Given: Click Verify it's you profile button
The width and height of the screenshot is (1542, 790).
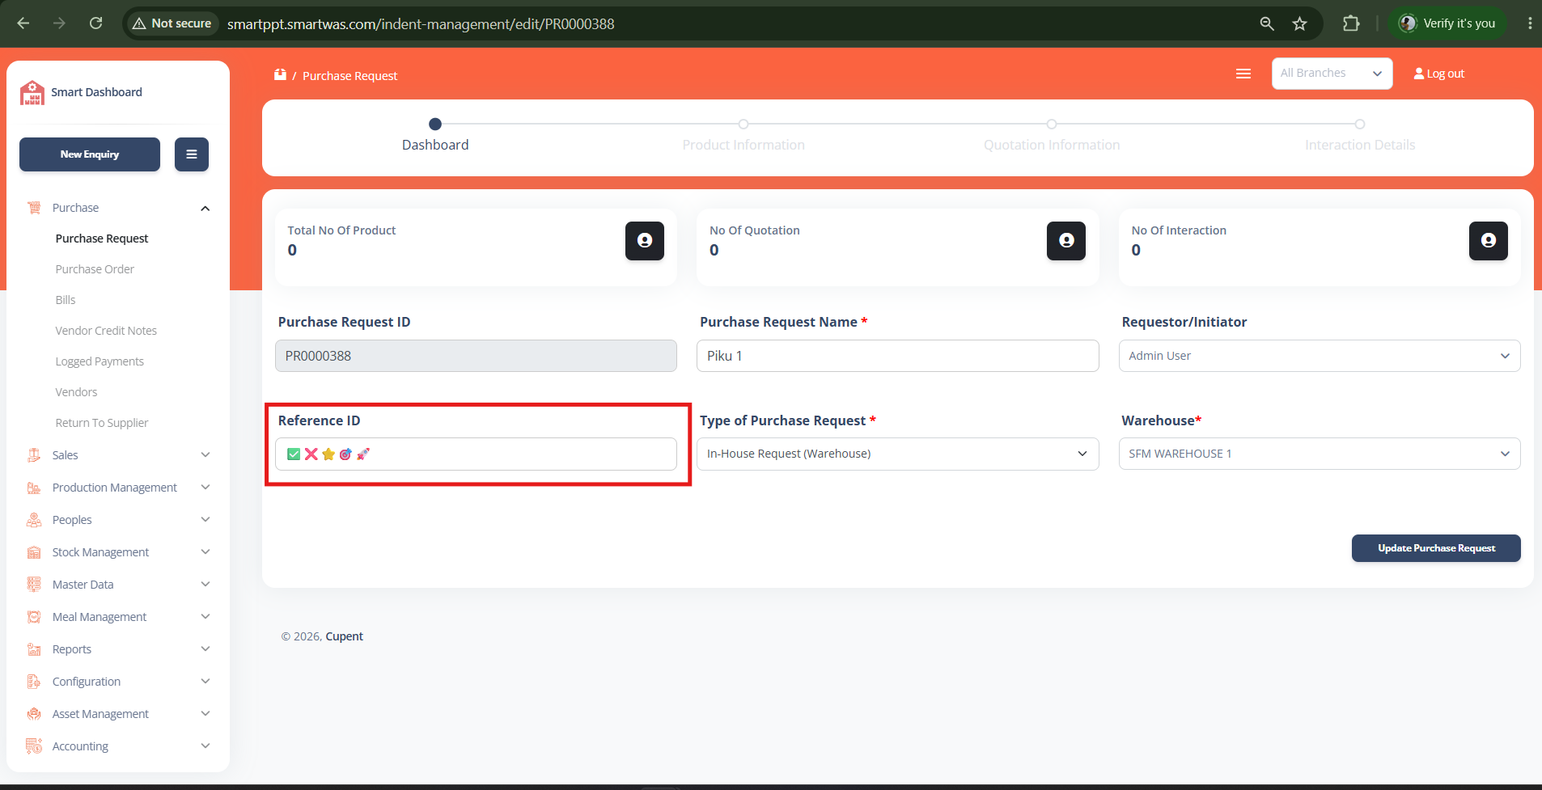Looking at the screenshot, I should (x=1447, y=23).
